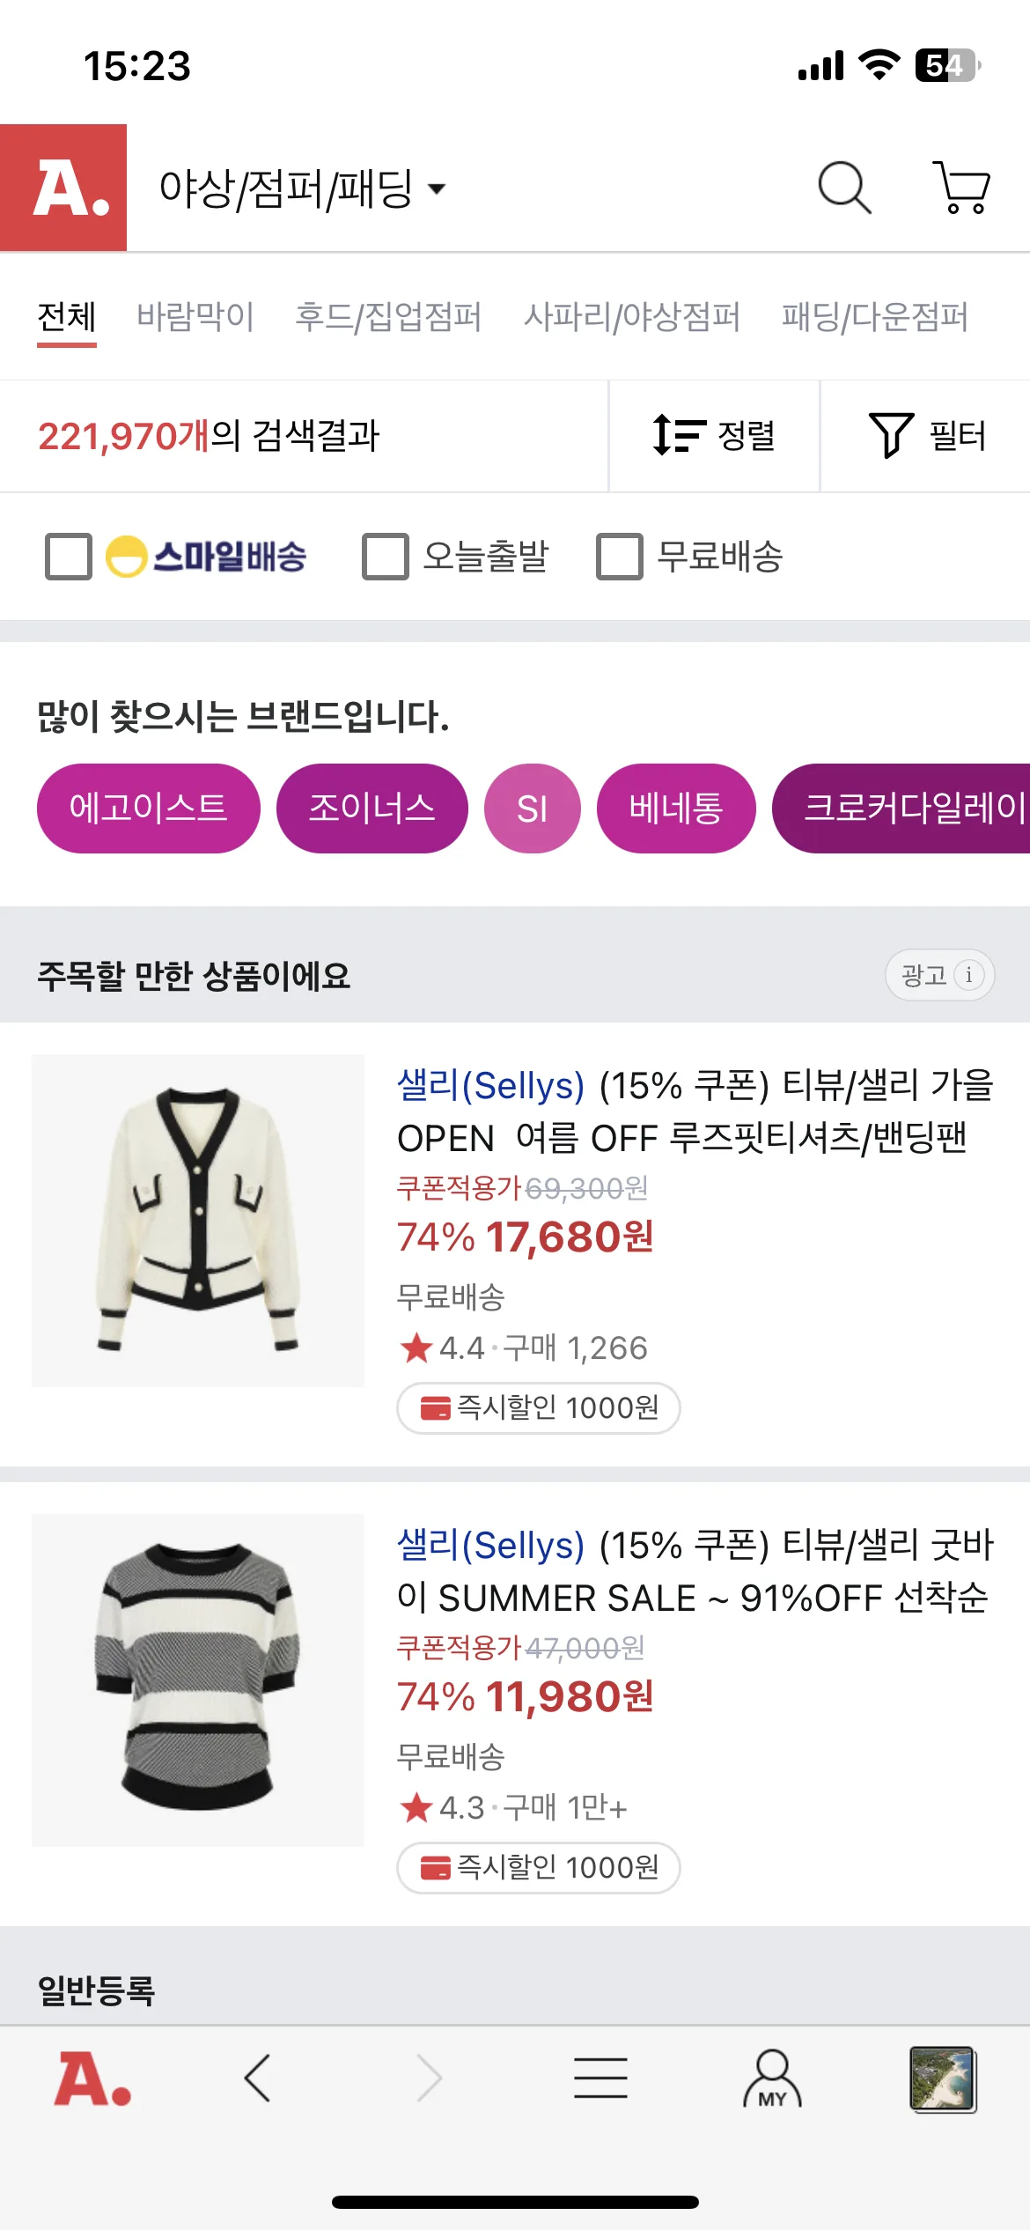The height and width of the screenshot is (2230, 1030).
Task: Open the 필터 filter panel
Action: click(926, 436)
